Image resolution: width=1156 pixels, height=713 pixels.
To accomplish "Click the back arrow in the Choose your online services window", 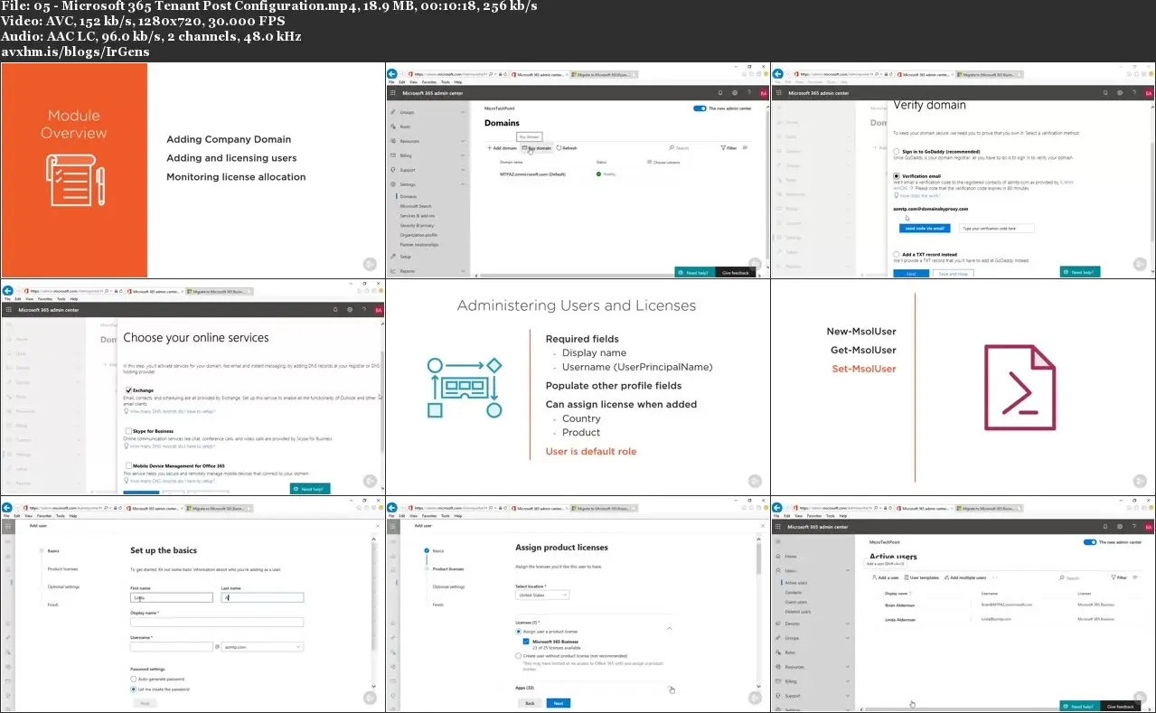I will pyautogui.click(x=8, y=290).
